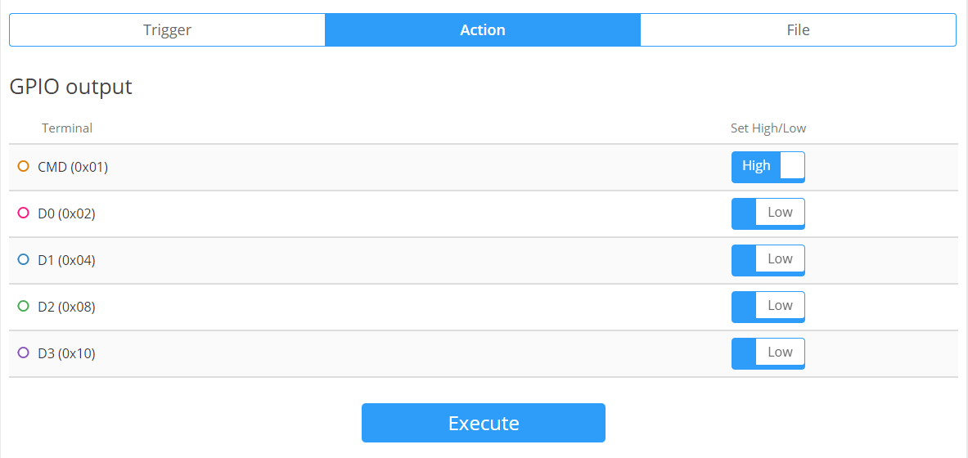Click the orange circle icon beside CMD
968x458 pixels.
coord(24,167)
